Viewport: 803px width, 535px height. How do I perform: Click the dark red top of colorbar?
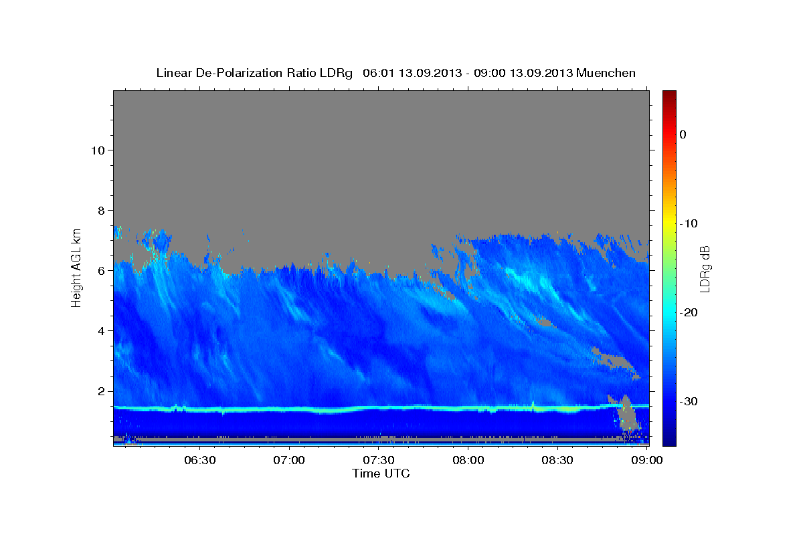(x=669, y=95)
